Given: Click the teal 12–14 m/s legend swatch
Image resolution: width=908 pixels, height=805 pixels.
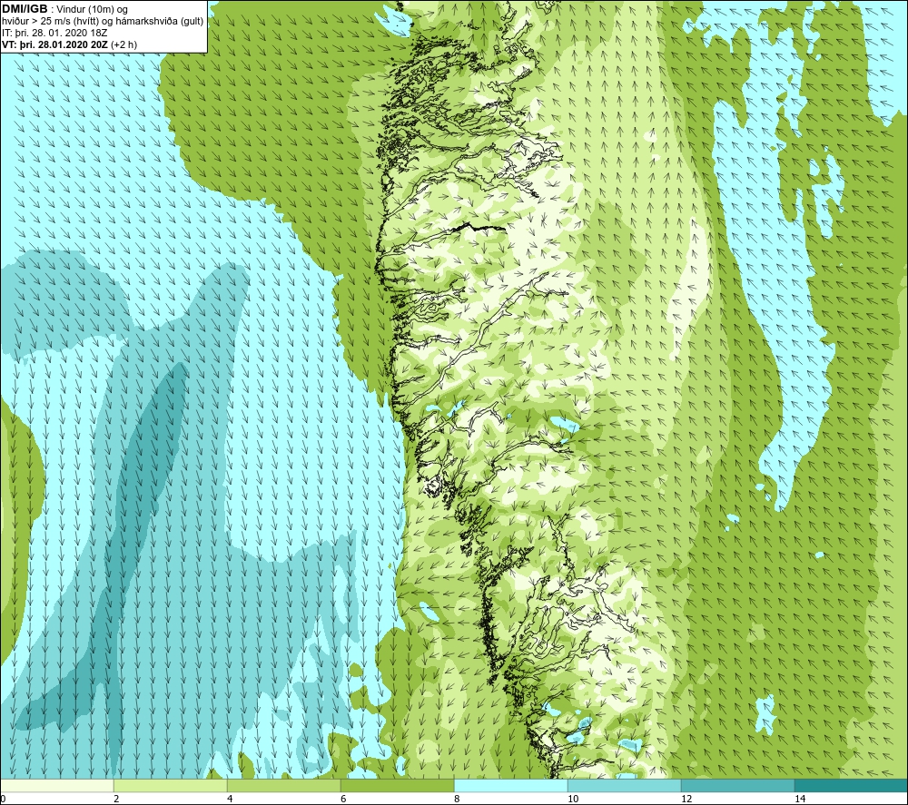Looking at the screenshot, I should tap(737, 785).
